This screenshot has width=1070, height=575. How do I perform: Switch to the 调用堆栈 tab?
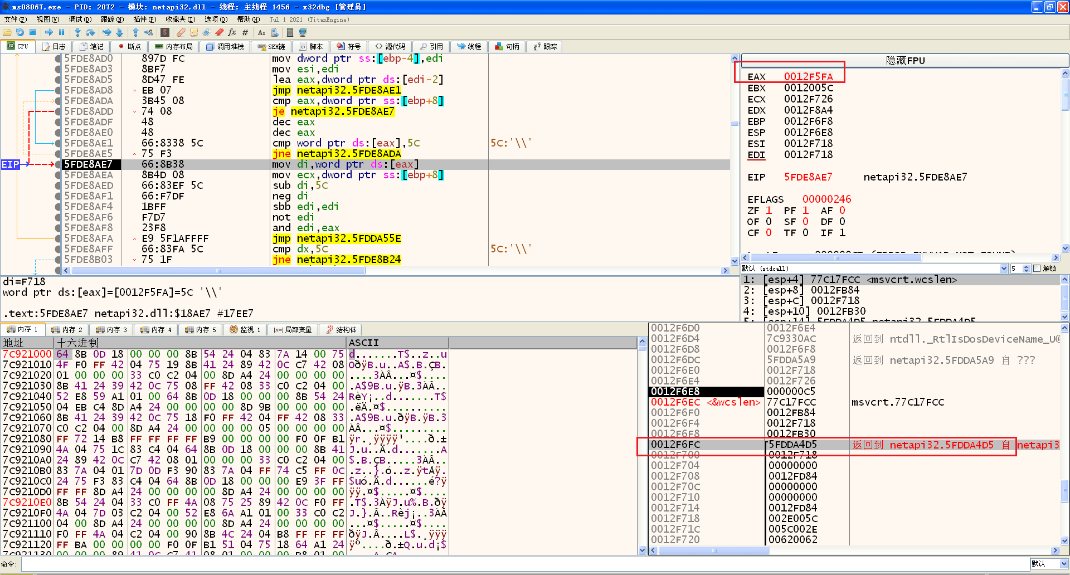(x=225, y=46)
